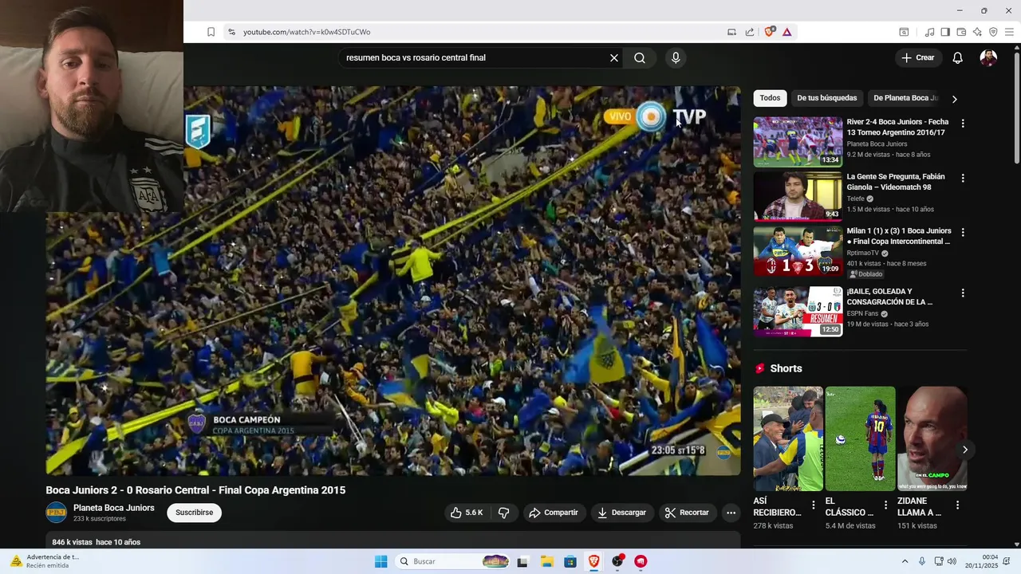
Task: Open Microsoft Store taskbar icon
Action: point(570,561)
